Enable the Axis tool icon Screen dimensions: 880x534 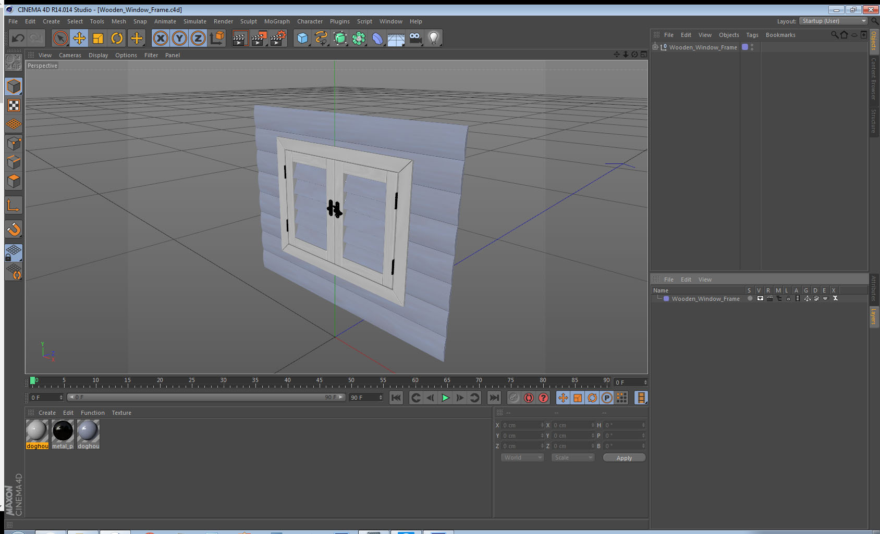pos(14,206)
